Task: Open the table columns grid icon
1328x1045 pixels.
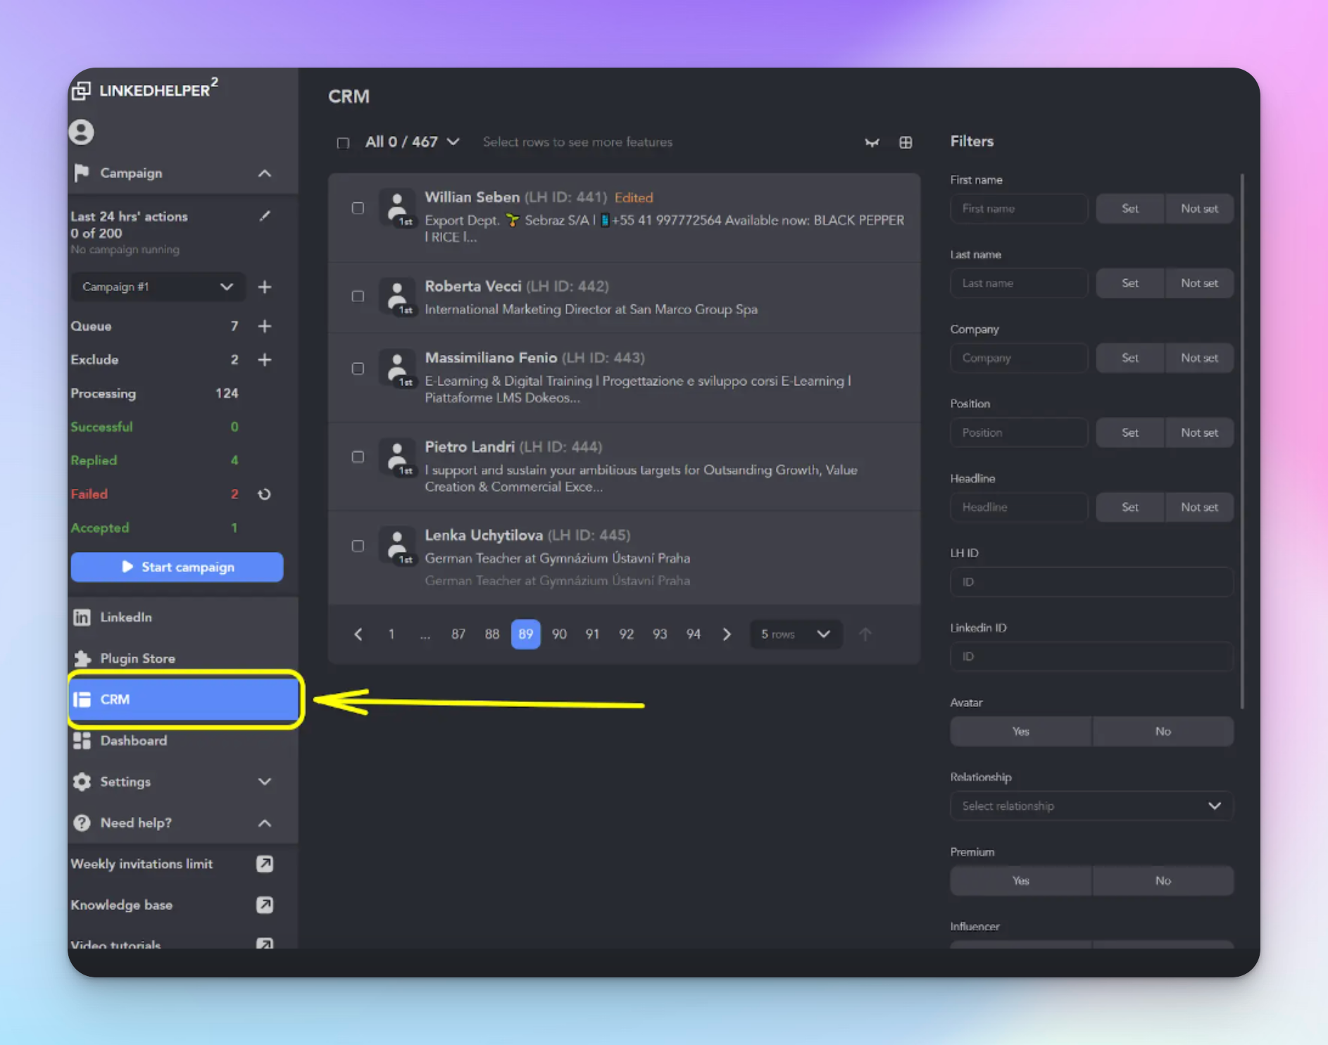Action: pyautogui.click(x=906, y=142)
